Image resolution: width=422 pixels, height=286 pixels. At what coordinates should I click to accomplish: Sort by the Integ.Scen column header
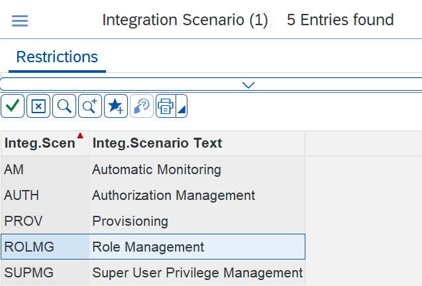[40, 143]
